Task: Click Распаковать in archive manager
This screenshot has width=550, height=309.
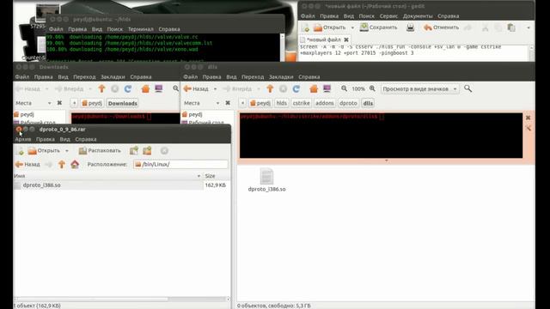Action: click(x=100, y=151)
